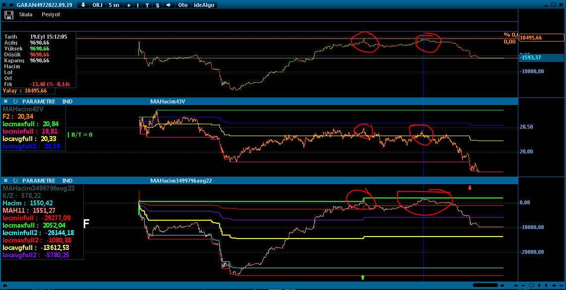Open the 5 sn period selector
The image size is (566, 290).
coord(115,5)
